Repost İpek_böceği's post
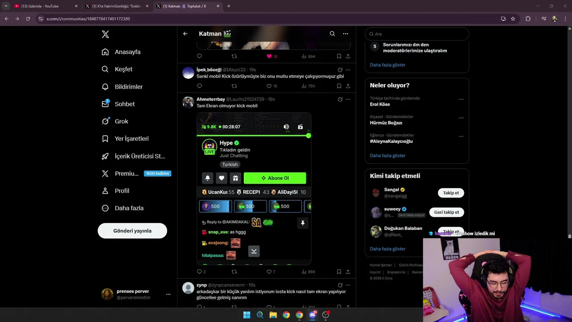Screen dimensions: 572x322 (x=234, y=86)
